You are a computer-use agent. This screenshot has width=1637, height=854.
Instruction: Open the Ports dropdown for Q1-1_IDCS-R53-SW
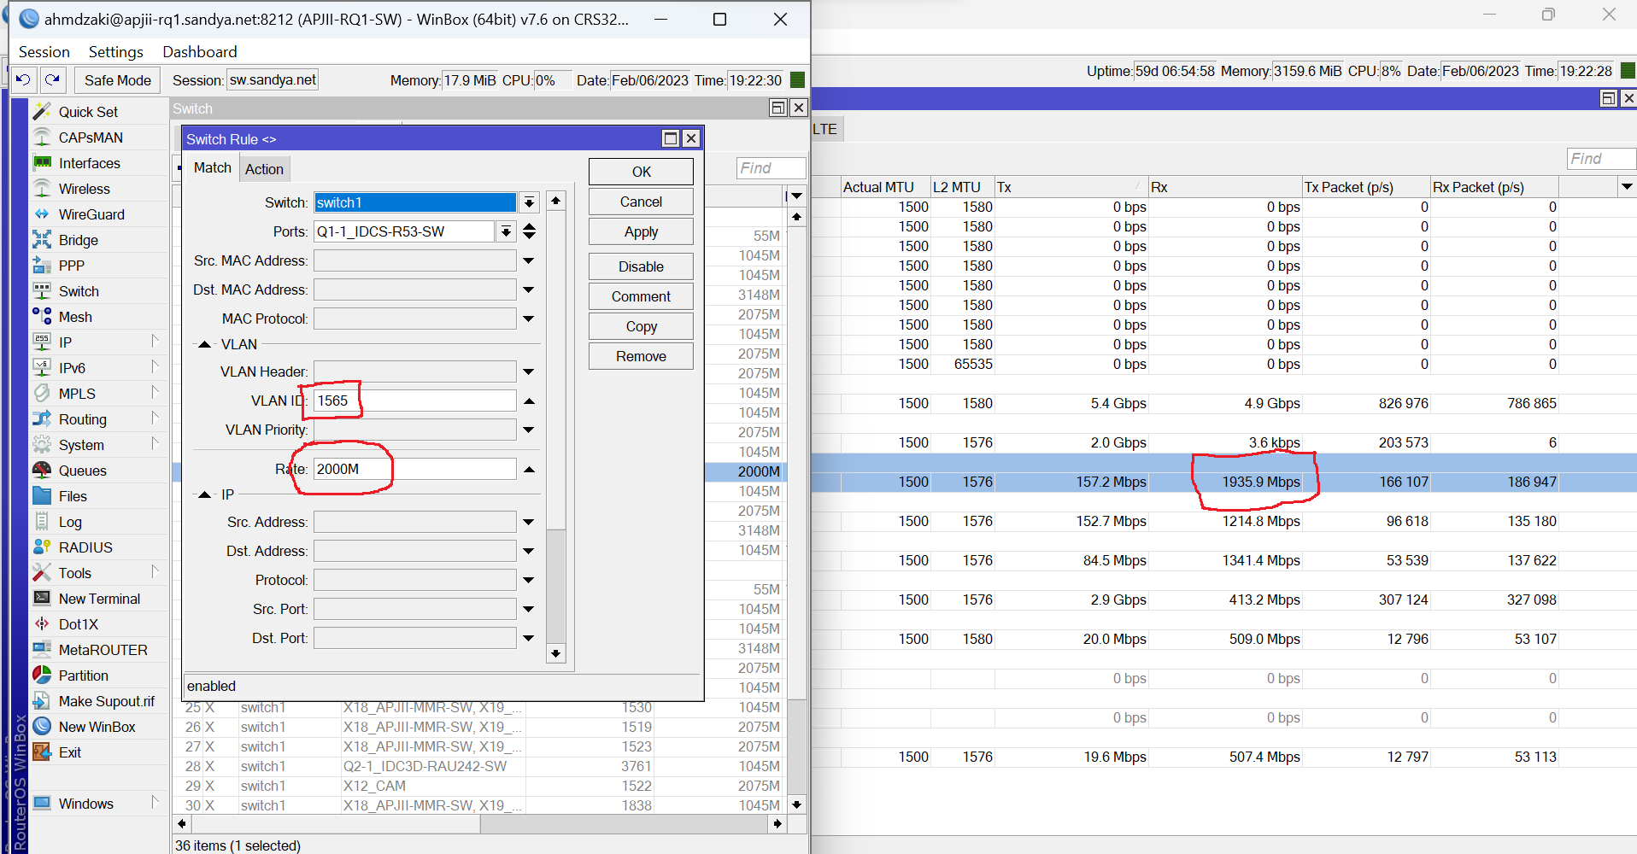pos(506,231)
